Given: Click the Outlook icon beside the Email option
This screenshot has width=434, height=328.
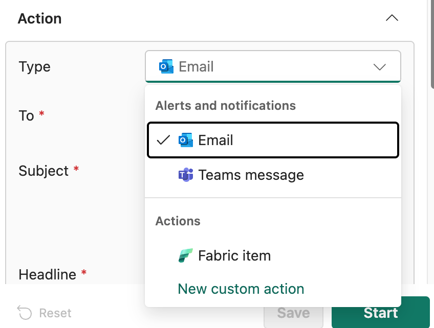Looking at the screenshot, I should (x=185, y=140).
